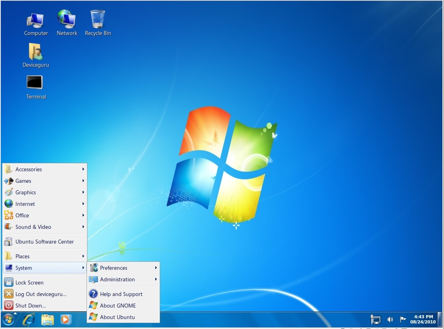The width and height of the screenshot is (444, 329).
Task: Click Lock Screen text
Action: point(29,283)
